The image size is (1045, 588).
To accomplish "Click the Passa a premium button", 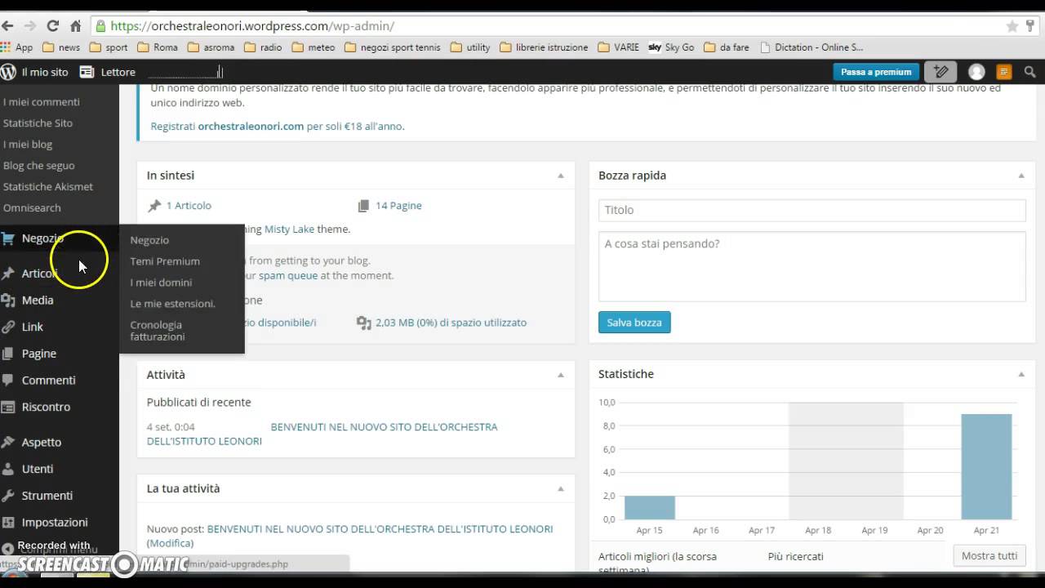I will coord(876,72).
